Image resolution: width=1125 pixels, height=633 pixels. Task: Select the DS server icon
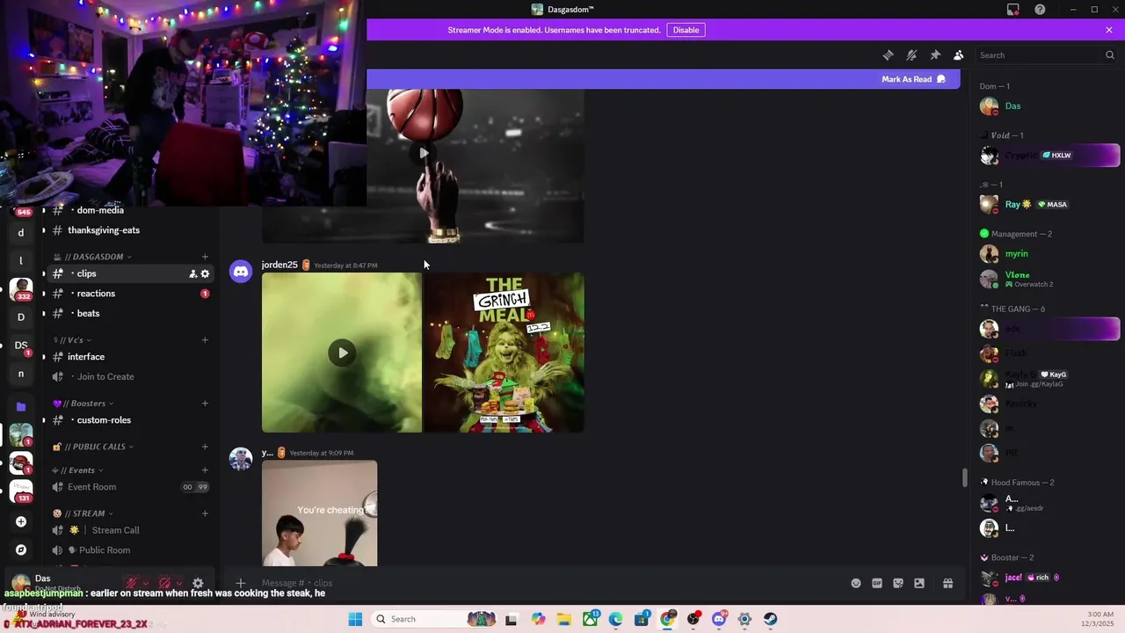21,346
